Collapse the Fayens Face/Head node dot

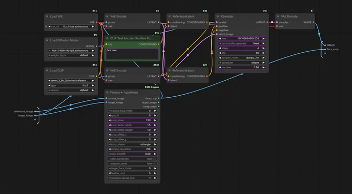107,93
